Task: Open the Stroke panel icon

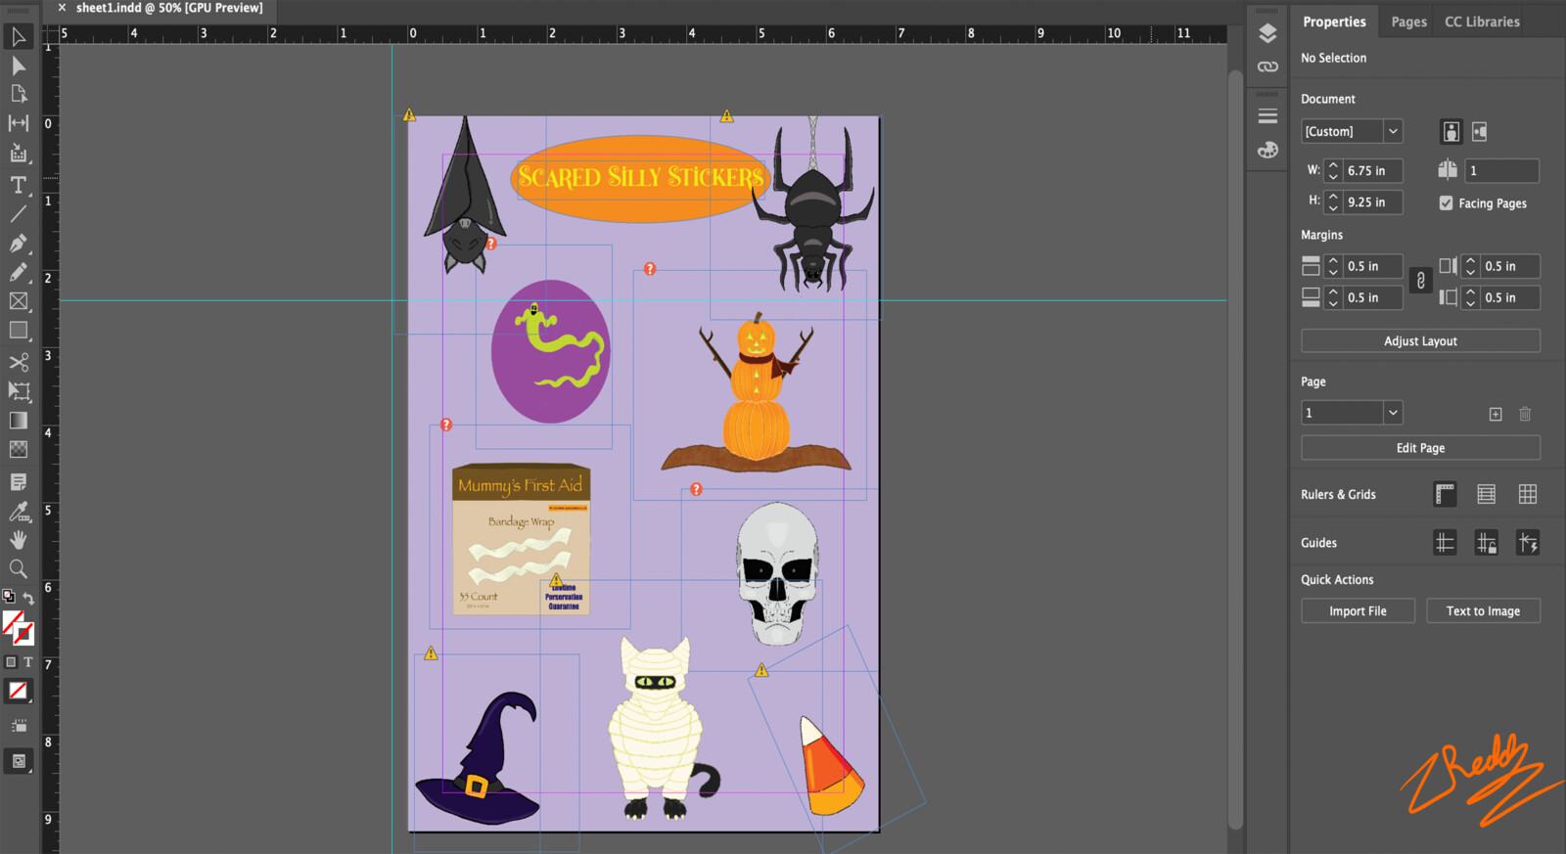Action: [x=1267, y=116]
